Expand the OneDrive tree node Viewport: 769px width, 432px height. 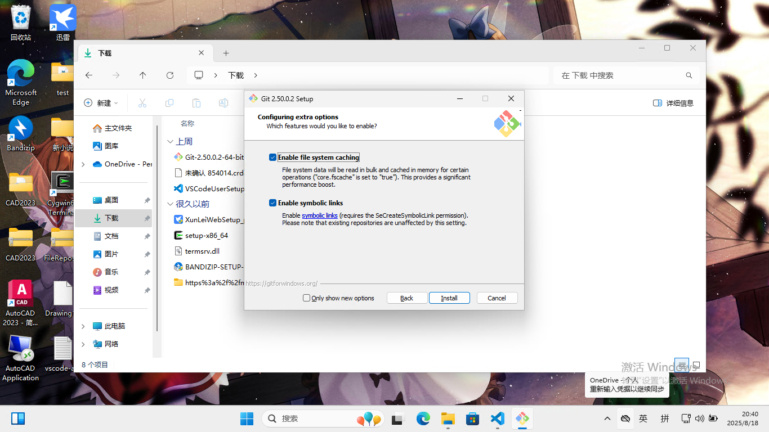click(x=83, y=164)
